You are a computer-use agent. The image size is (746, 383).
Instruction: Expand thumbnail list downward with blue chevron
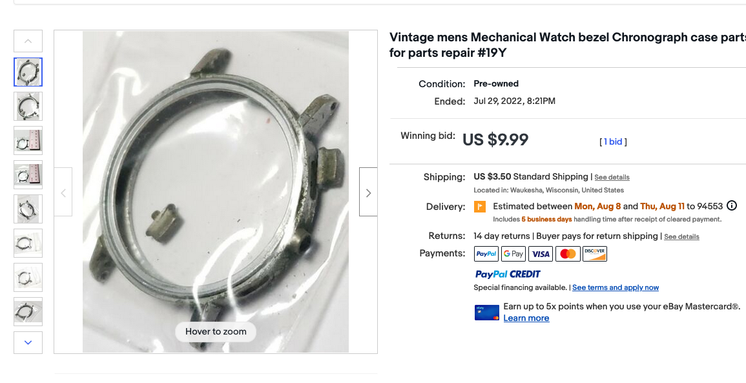pyautogui.click(x=28, y=342)
